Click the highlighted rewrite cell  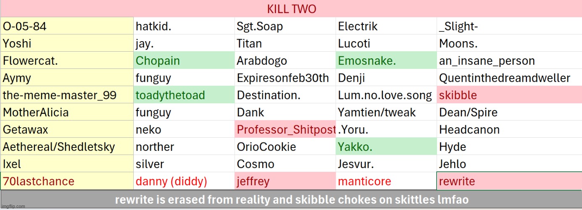pos(509,181)
